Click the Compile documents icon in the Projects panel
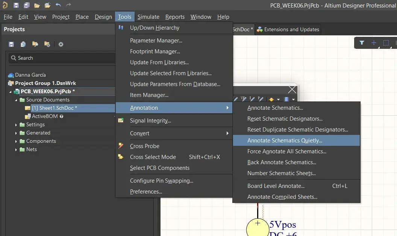397x236 pixels. click(x=23, y=44)
